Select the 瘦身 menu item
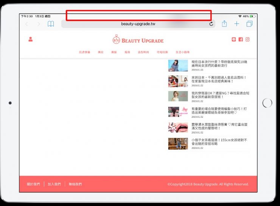Screen dimensions: 280x206 point(127,52)
